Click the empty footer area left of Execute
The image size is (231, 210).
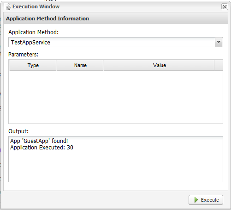pyautogui.click(x=95, y=200)
